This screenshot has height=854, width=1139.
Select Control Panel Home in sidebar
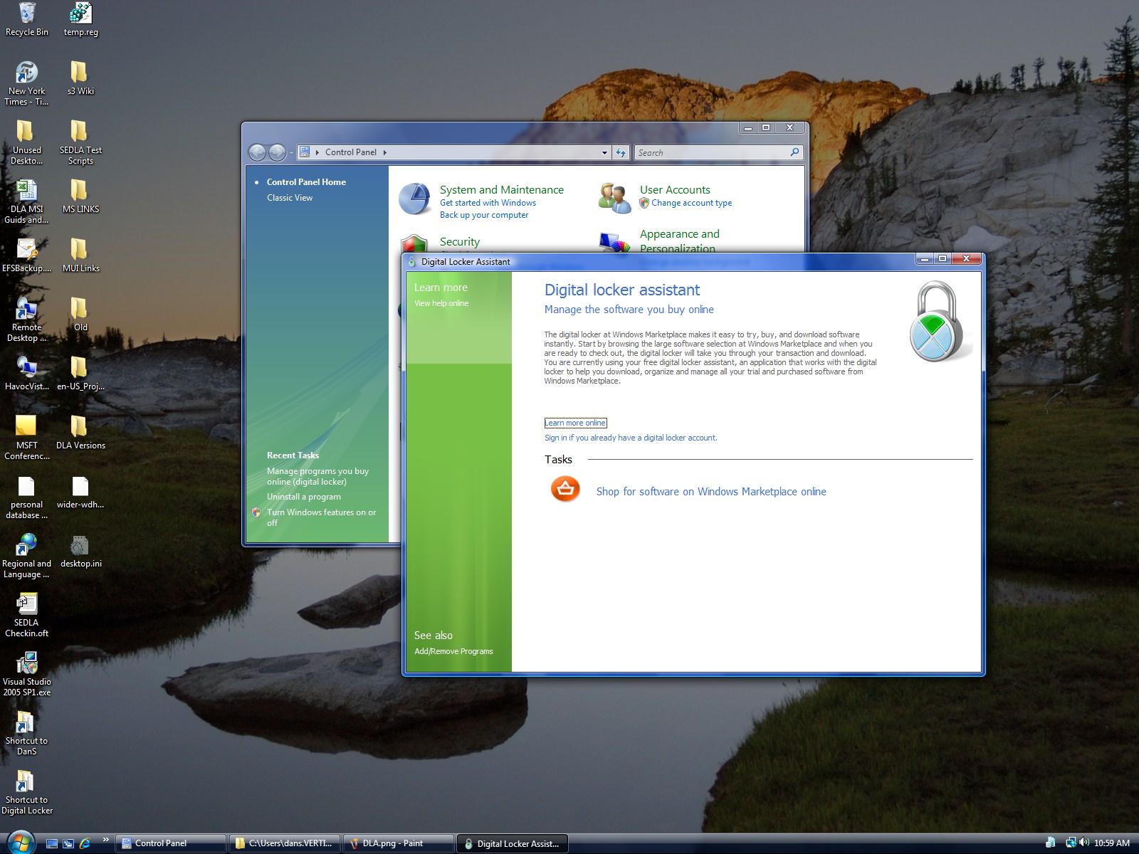tap(306, 182)
